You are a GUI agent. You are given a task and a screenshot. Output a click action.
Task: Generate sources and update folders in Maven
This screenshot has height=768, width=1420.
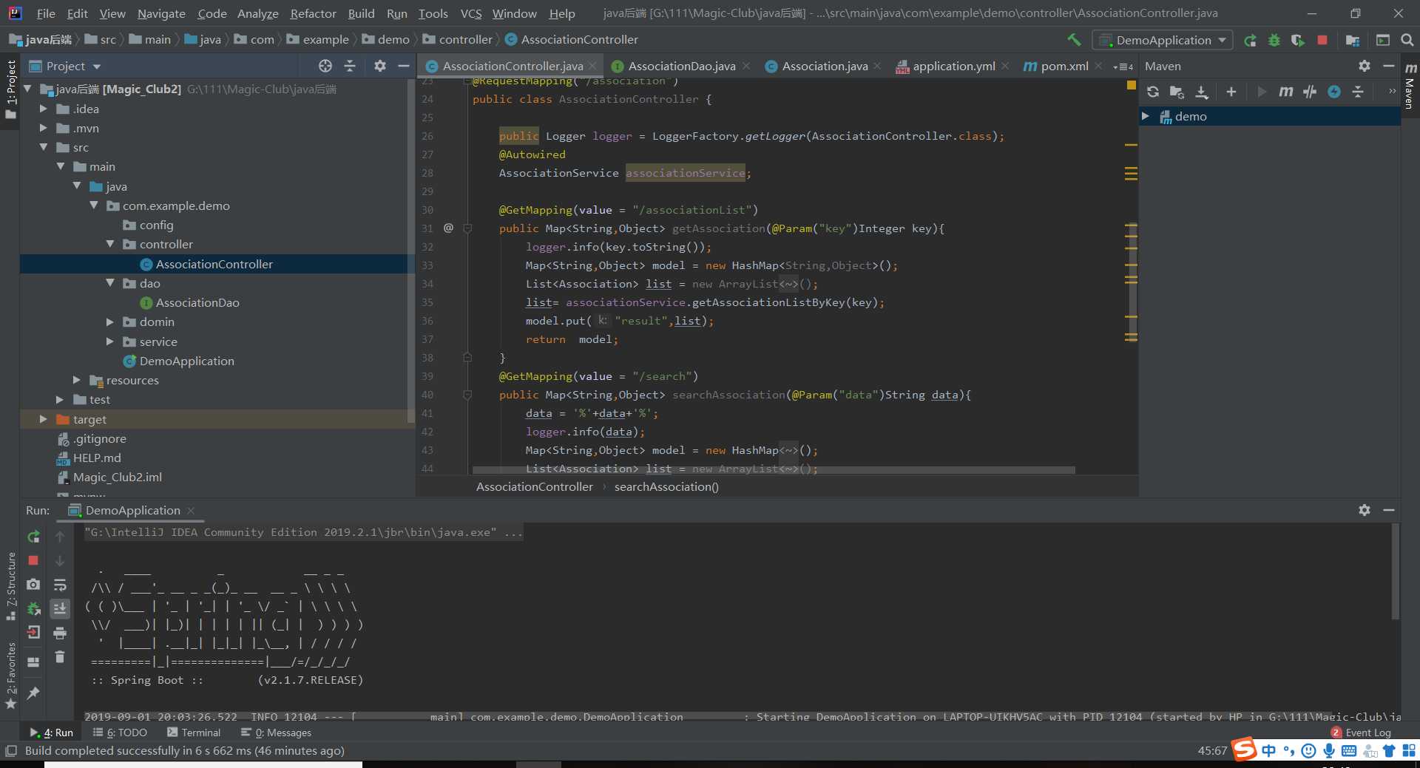(1177, 92)
